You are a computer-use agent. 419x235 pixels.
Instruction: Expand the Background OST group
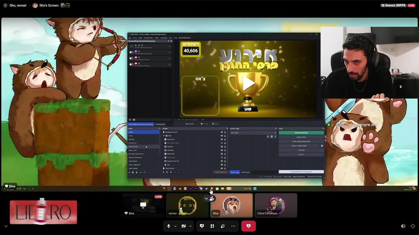coord(164,132)
